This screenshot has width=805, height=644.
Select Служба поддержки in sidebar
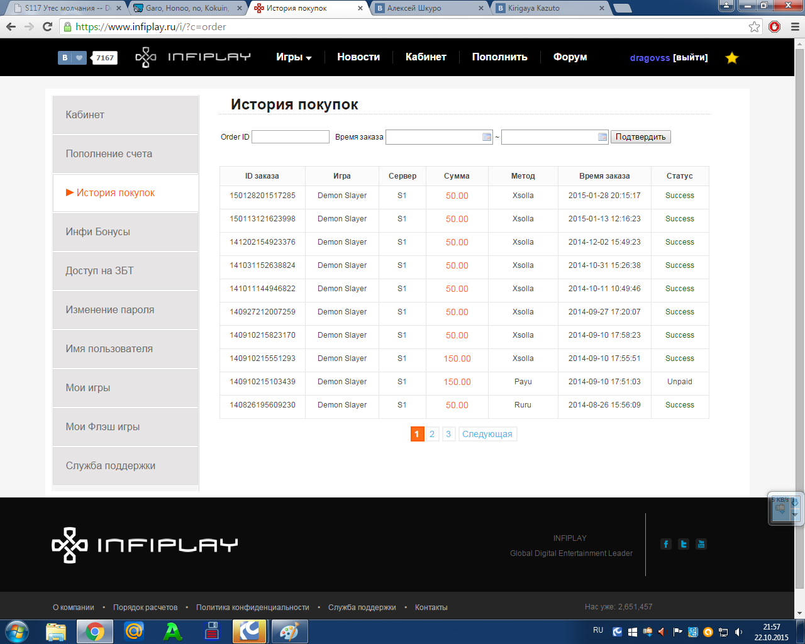tap(126, 465)
